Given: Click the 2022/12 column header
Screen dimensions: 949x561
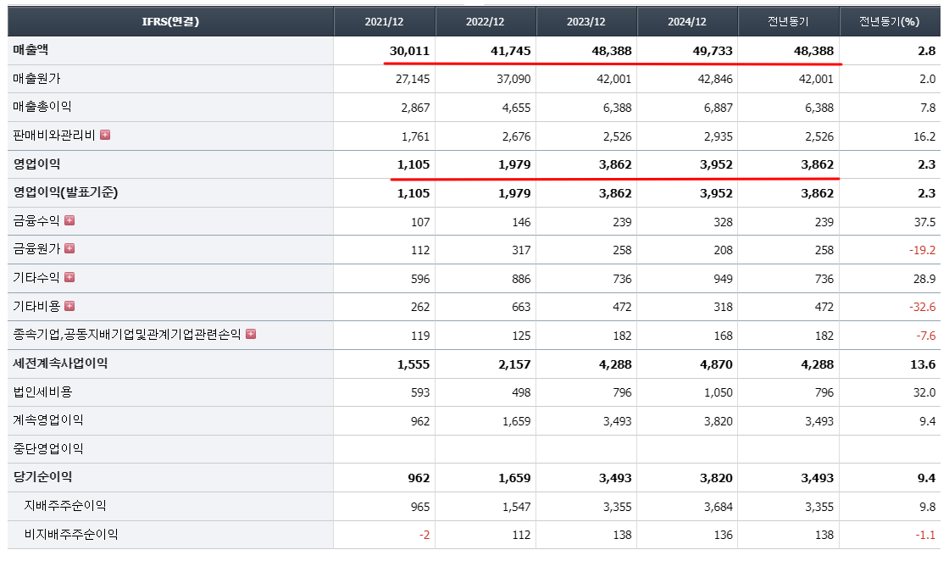Looking at the screenshot, I should click(486, 22).
